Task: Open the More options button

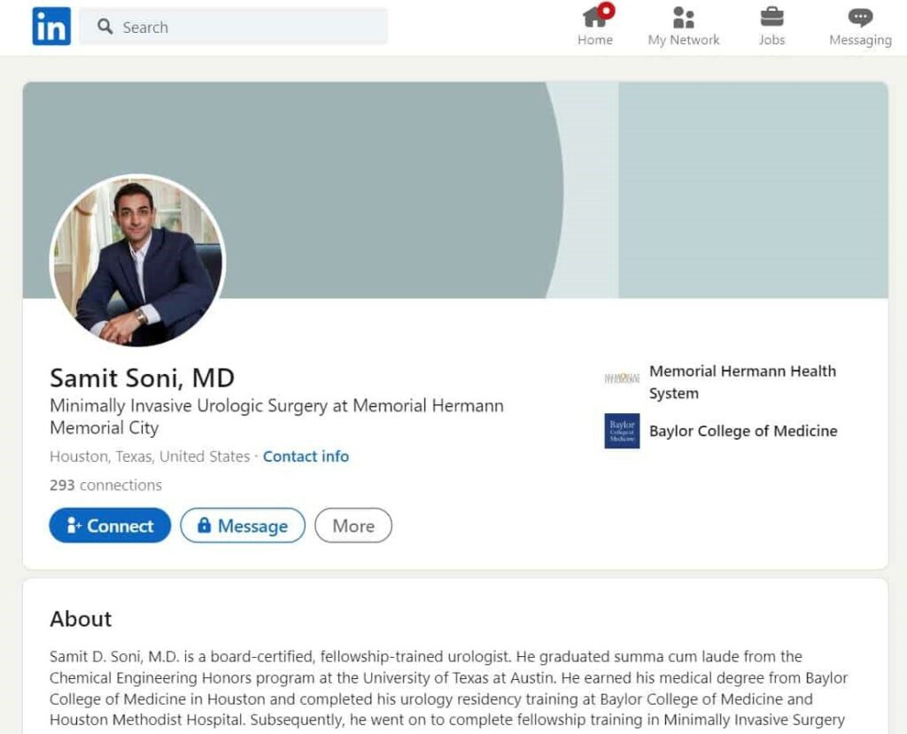Action: point(353,526)
